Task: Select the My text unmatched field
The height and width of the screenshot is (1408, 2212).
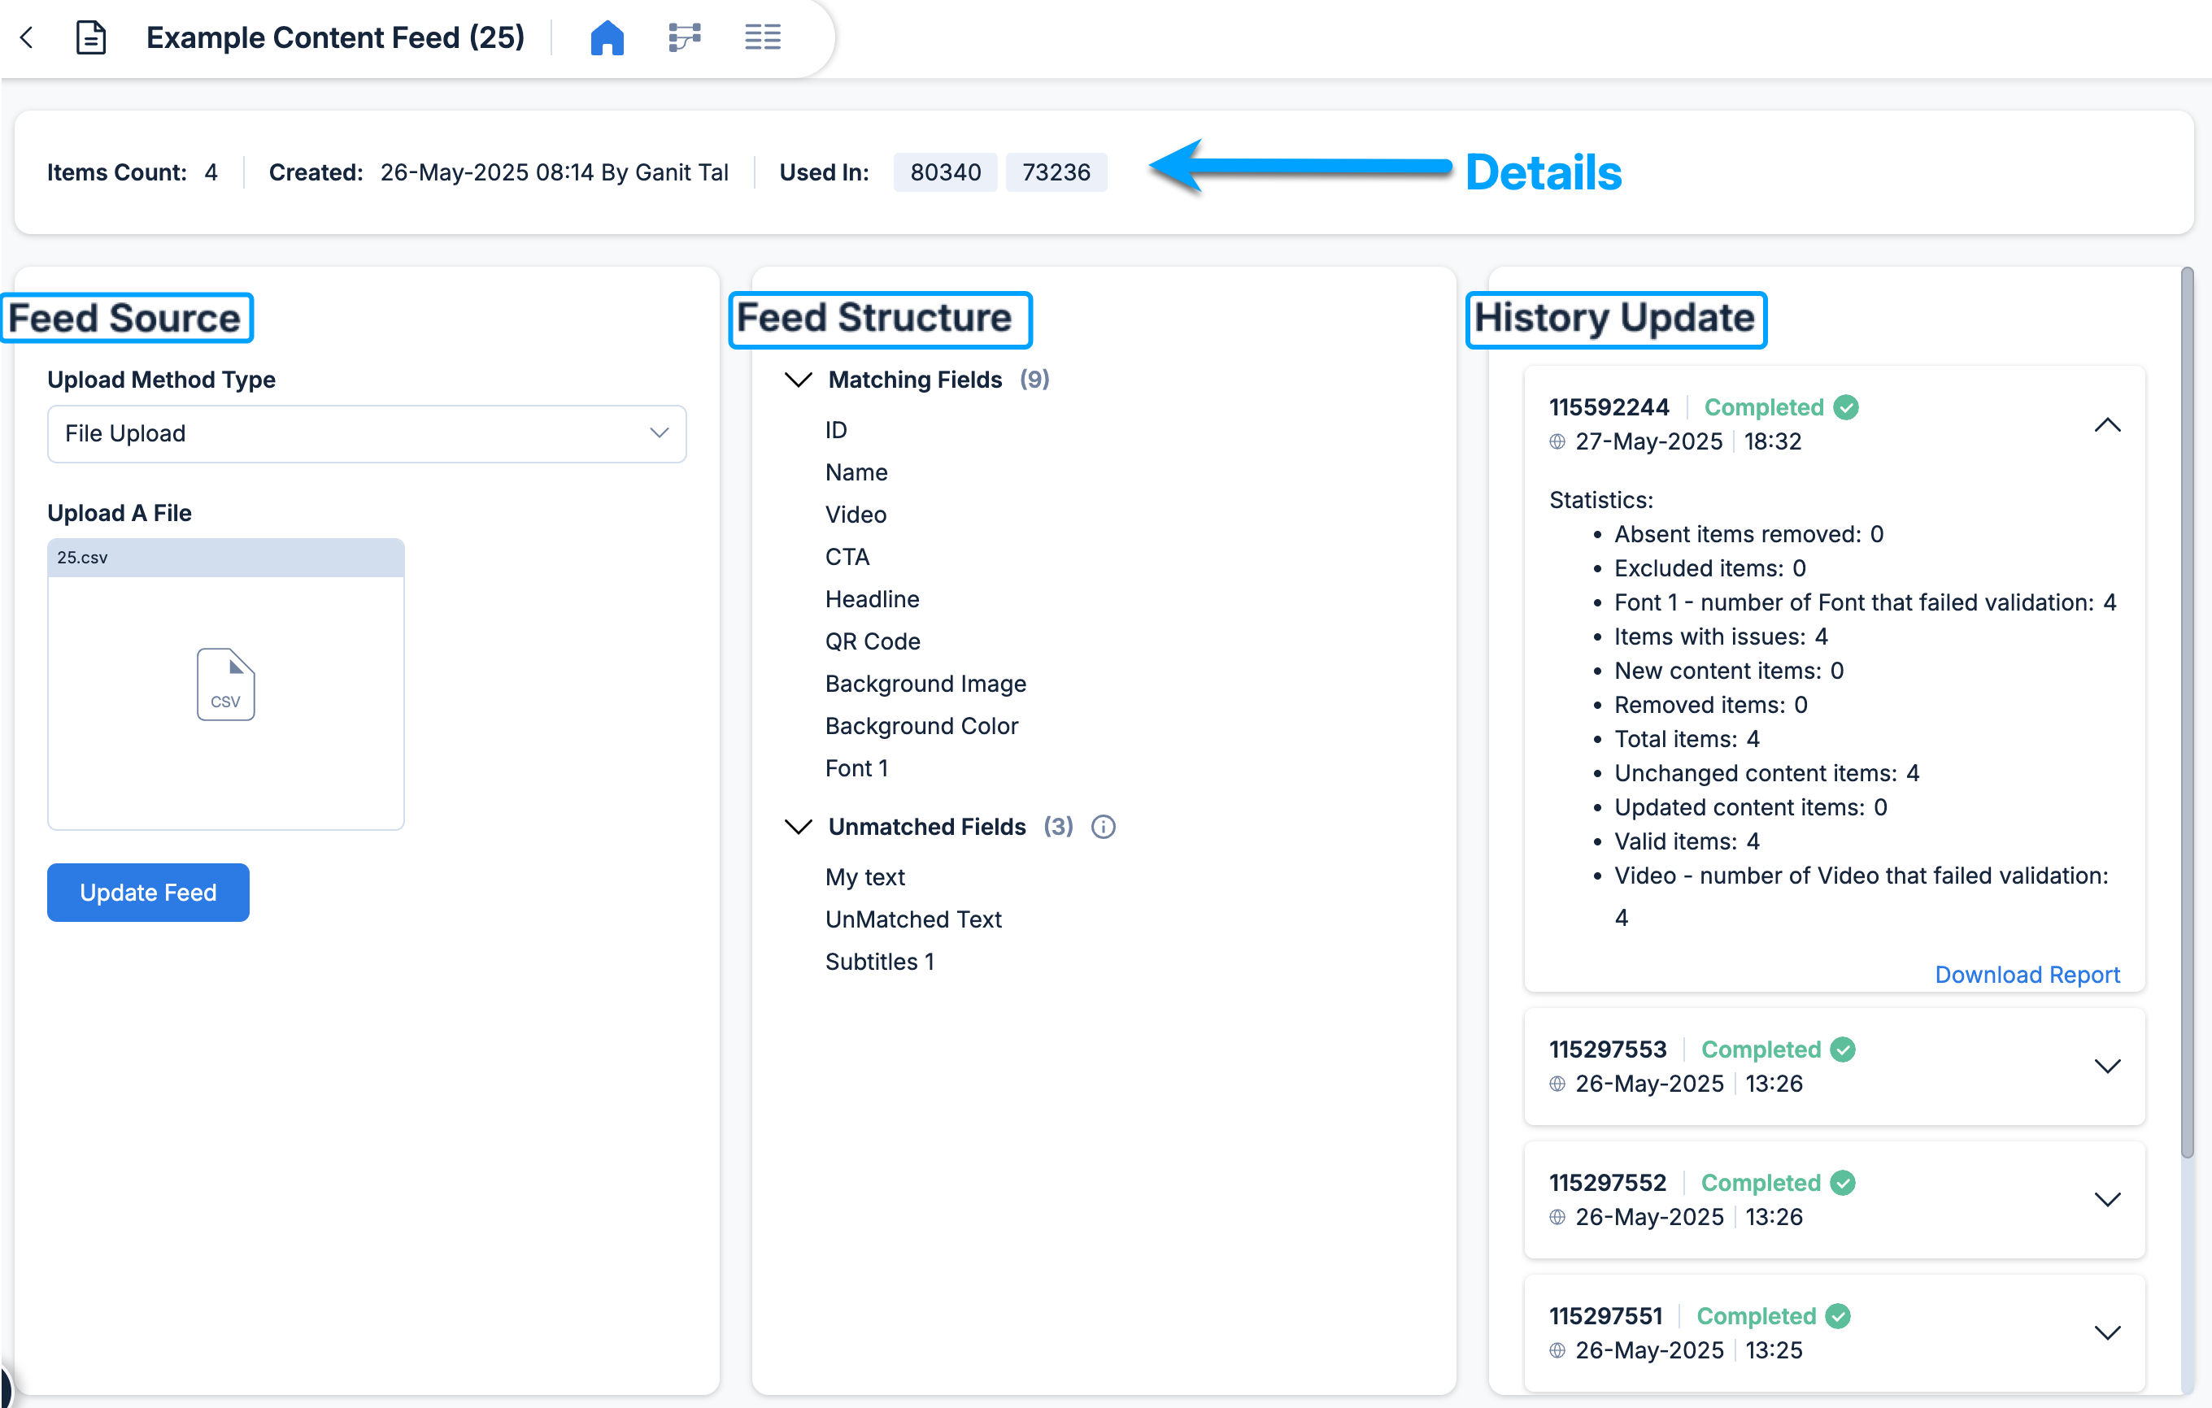Action: pos(864,877)
